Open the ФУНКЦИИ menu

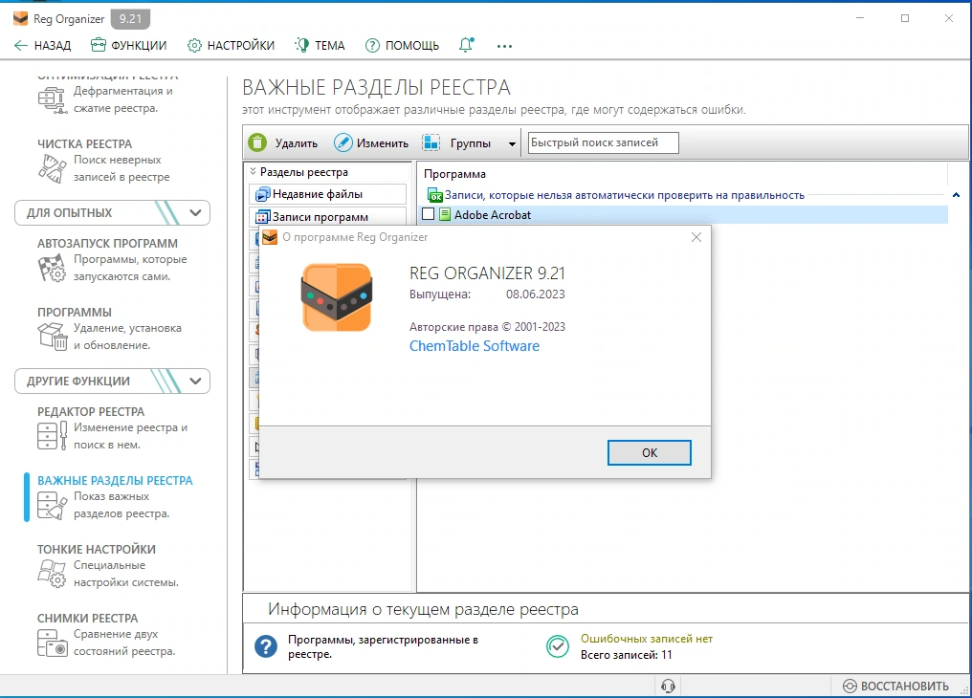128,45
